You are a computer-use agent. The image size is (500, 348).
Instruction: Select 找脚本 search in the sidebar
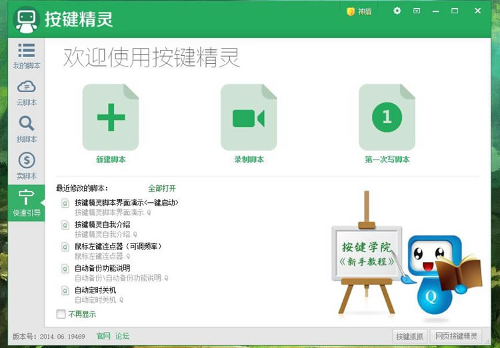click(27, 129)
